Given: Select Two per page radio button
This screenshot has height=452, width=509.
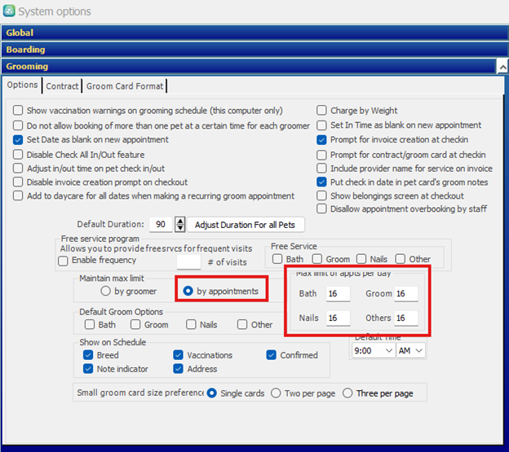Looking at the screenshot, I should point(276,393).
